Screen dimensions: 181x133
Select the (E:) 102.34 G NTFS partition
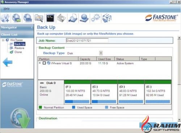pos(158,93)
